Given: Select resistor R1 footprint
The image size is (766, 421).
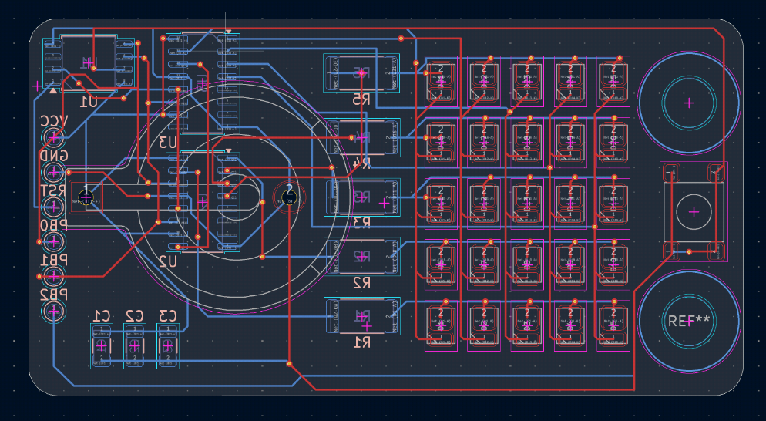Looking at the screenshot, I should 361,316.
